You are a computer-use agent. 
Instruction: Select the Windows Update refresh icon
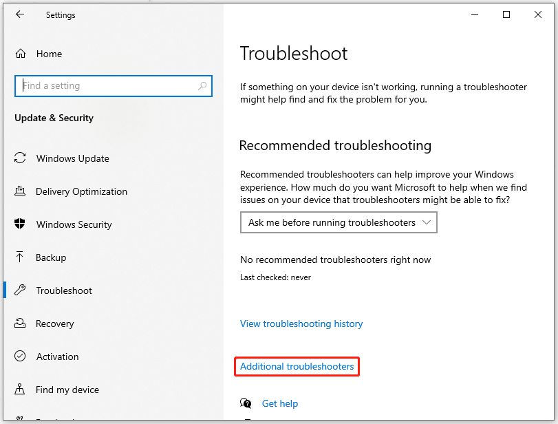click(19, 158)
